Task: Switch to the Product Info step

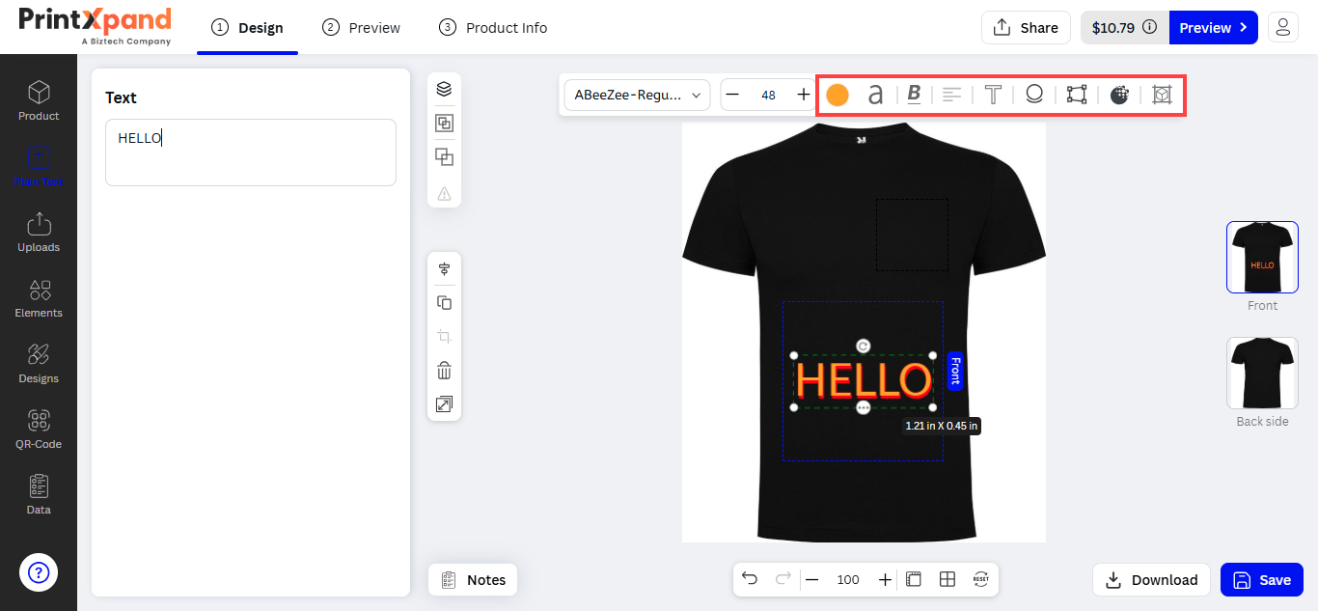Action: (x=493, y=27)
